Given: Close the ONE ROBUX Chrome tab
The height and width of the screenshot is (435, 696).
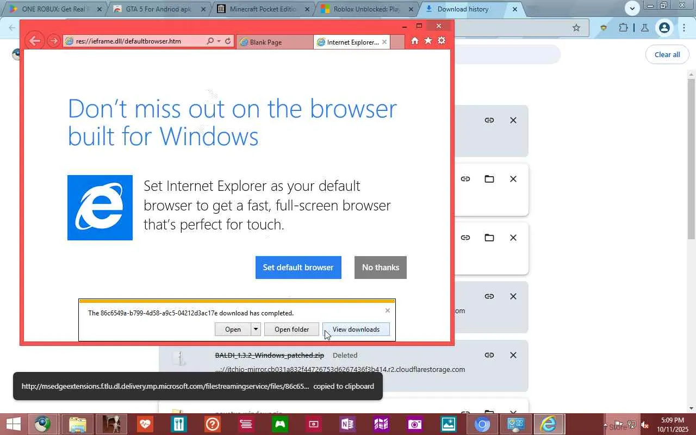Looking at the screenshot, I should coord(99,9).
